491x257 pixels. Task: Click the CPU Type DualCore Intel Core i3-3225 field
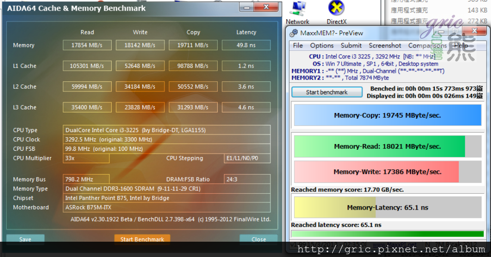coord(166,130)
